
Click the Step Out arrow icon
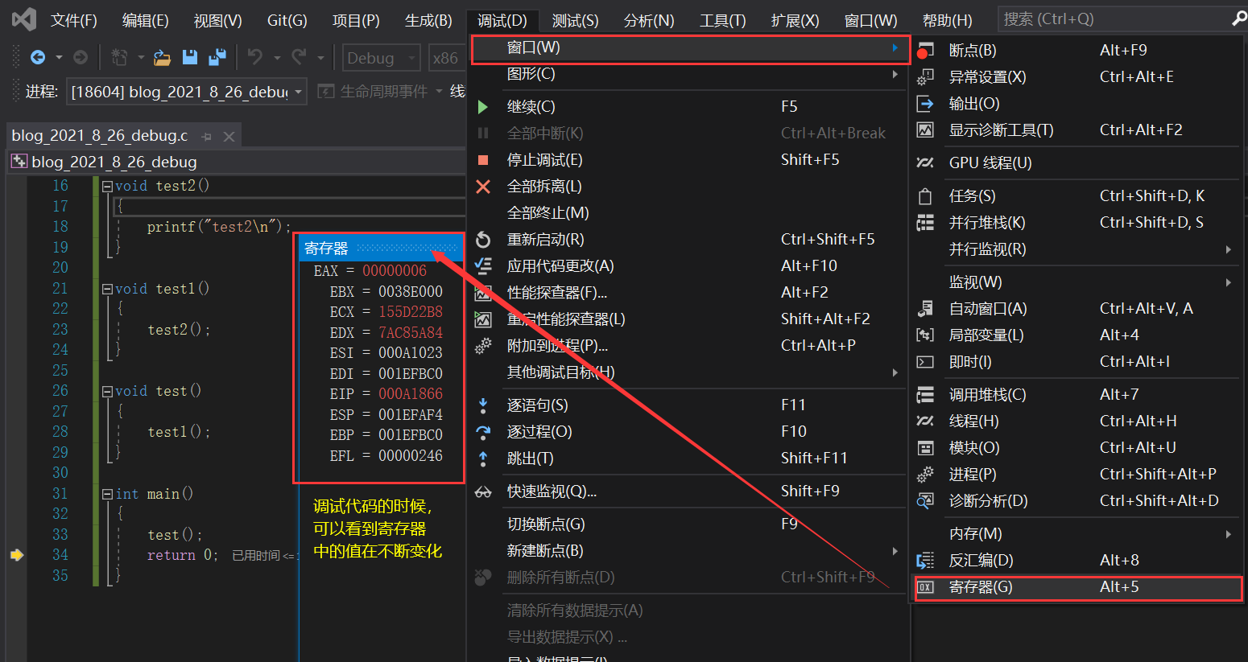pyautogui.click(x=483, y=458)
